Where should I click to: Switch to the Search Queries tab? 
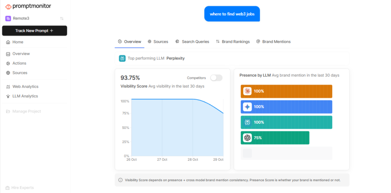(192, 42)
